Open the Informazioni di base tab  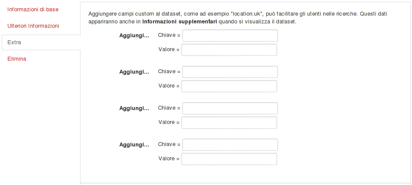click(33, 10)
